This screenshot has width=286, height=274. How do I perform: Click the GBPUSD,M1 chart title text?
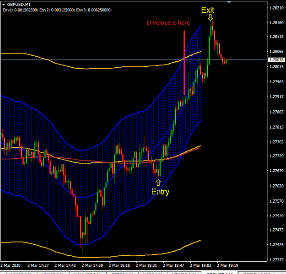19,5
